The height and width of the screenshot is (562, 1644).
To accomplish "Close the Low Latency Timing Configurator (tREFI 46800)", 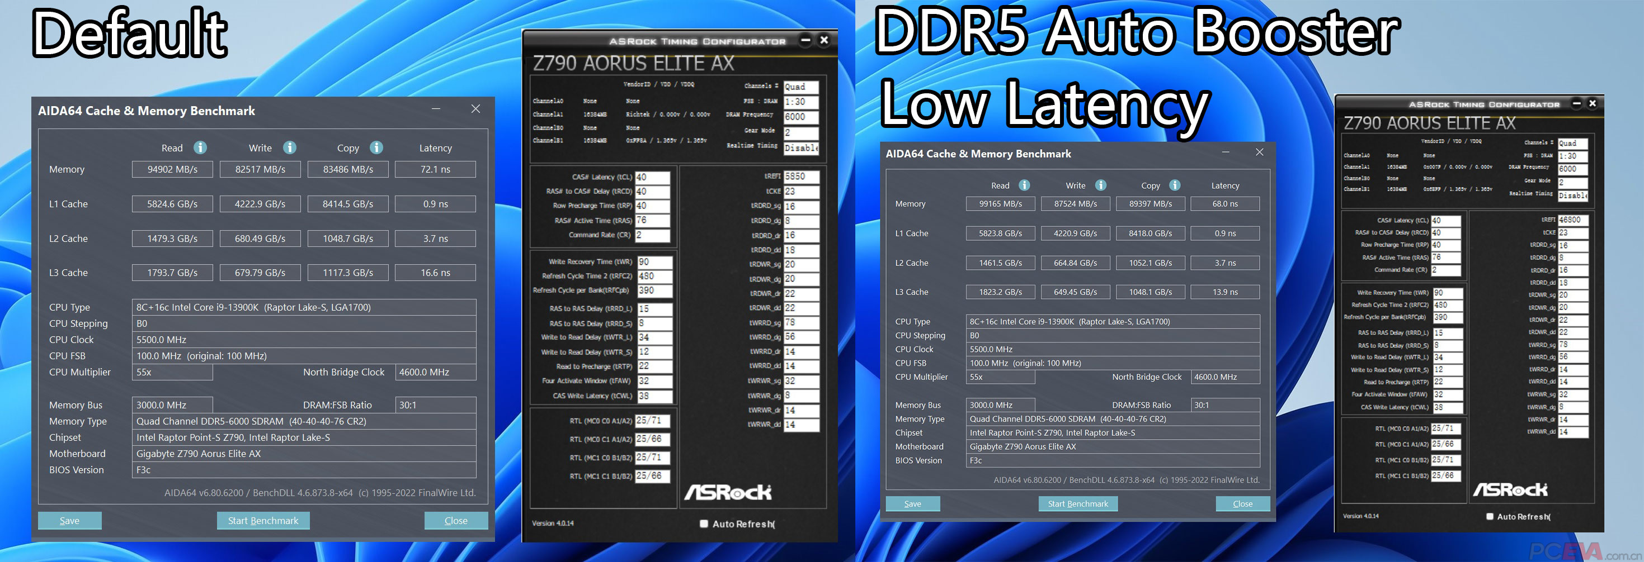I will pyautogui.click(x=1593, y=103).
